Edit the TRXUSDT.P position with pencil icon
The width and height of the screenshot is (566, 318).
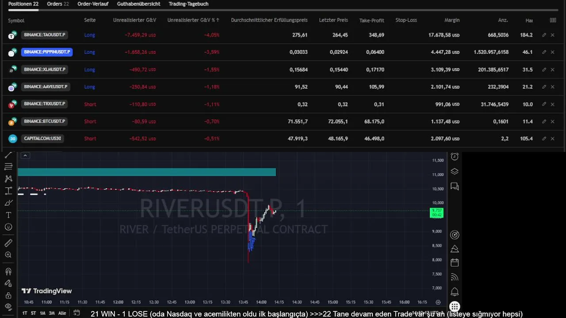544,104
